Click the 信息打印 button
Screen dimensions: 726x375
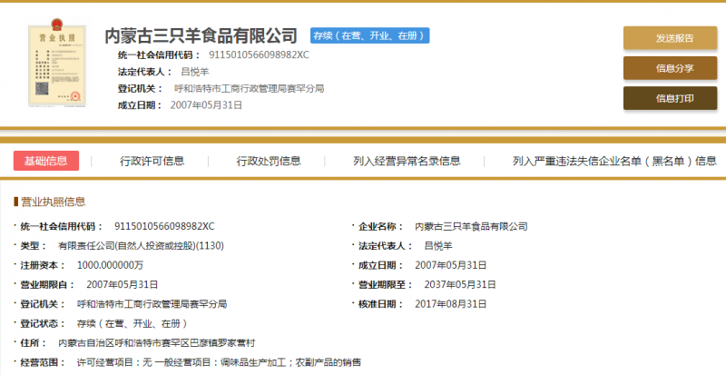(x=670, y=98)
